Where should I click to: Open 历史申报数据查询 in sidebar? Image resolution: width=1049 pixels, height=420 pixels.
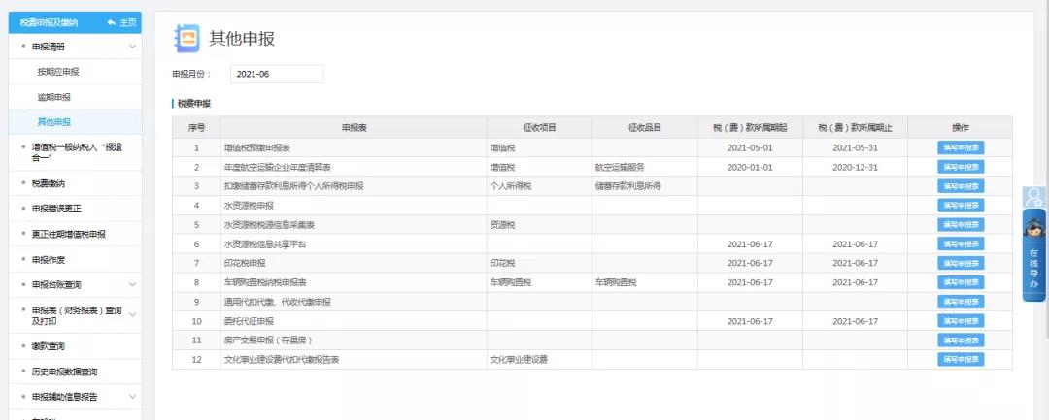pyautogui.click(x=64, y=372)
